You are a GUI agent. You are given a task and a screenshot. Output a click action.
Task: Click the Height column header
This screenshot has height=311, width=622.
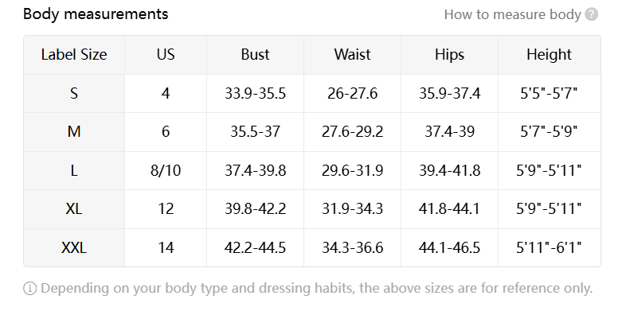[x=549, y=55]
